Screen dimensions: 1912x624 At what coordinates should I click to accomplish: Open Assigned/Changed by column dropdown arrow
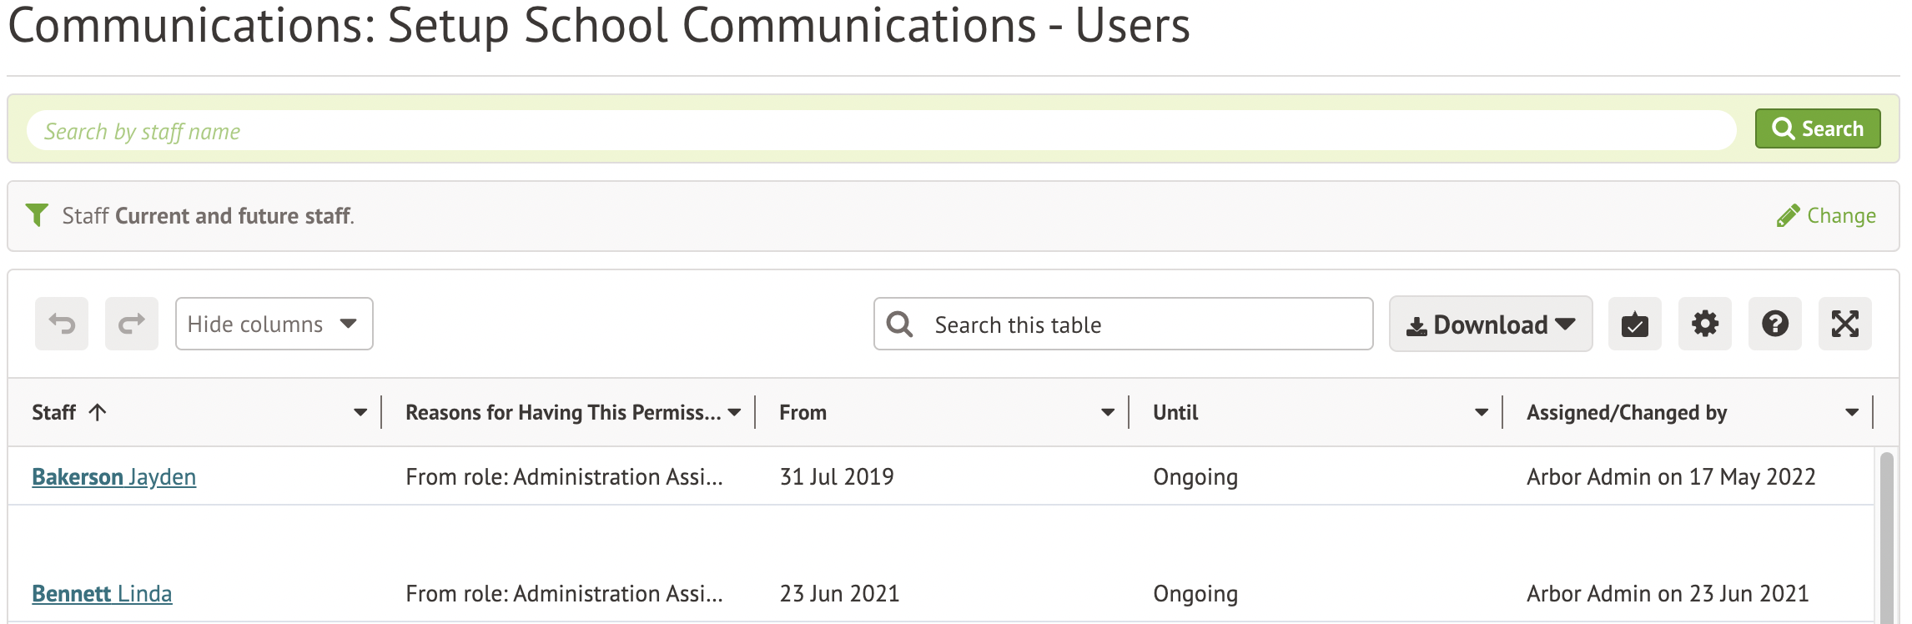tap(1852, 412)
